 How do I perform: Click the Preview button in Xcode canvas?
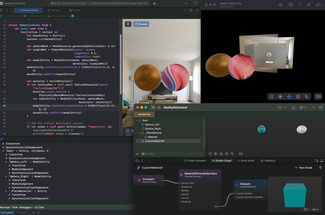(x=141, y=24)
